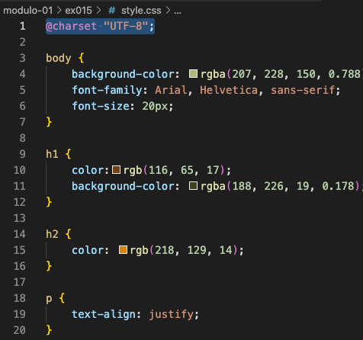This screenshot has height=340, width=363.
Task: Click line number 1 in the gutter
Action: click(23, 26)
